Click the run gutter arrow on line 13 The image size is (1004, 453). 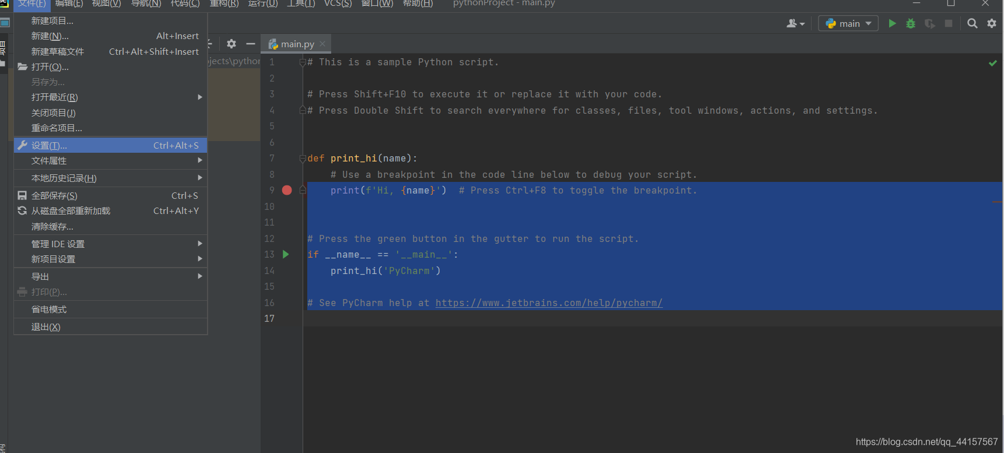click(286, 254)
